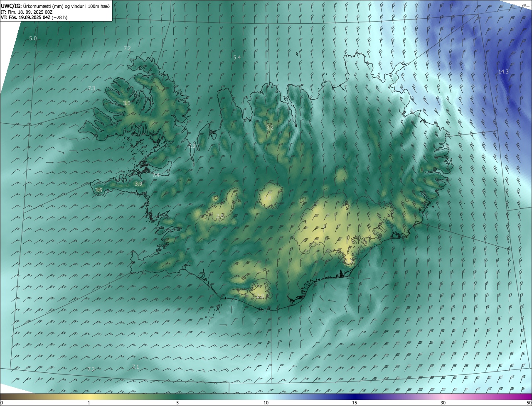Click the '0' tick on the colour scale
Screen dimensions: 532x406
pyautogui.click(x=2, y=403)
